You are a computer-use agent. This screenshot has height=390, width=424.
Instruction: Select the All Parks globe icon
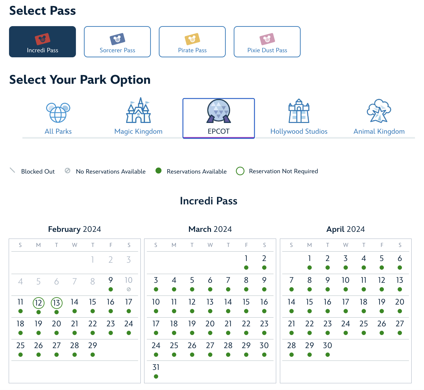58,113
